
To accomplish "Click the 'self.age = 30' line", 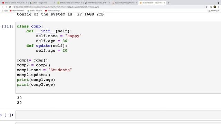I will (x=51, y=41).
